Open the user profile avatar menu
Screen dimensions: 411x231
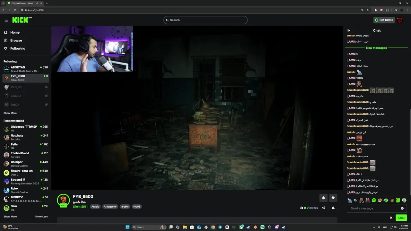click(x=400, y=20)
